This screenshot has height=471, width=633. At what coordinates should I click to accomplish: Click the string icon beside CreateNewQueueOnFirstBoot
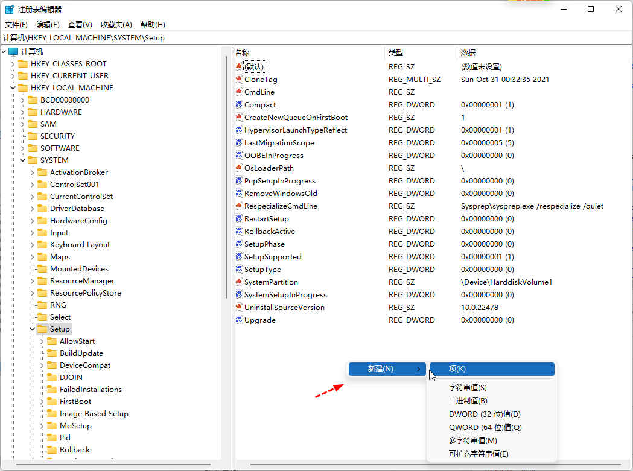[x=239, y=118]
